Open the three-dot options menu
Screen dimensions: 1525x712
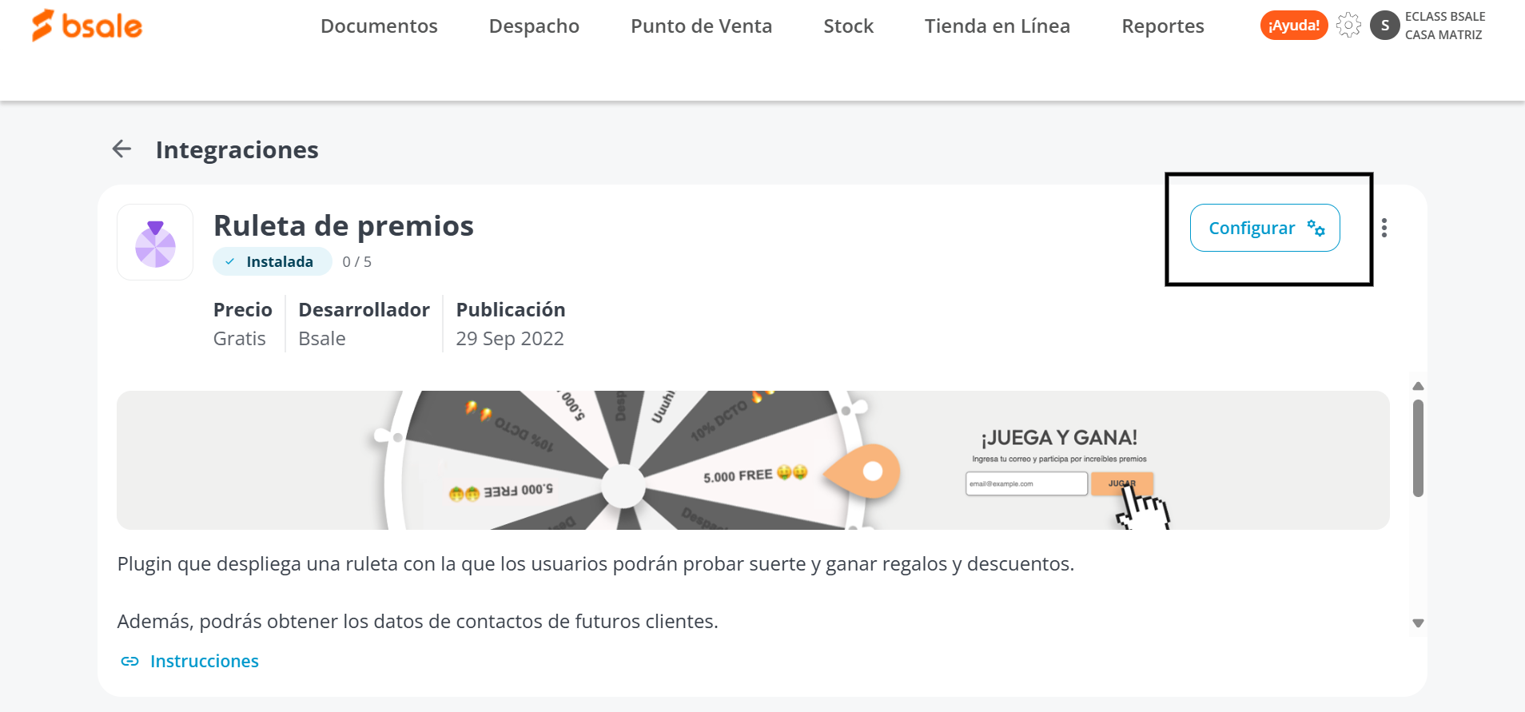point(1384,228)
